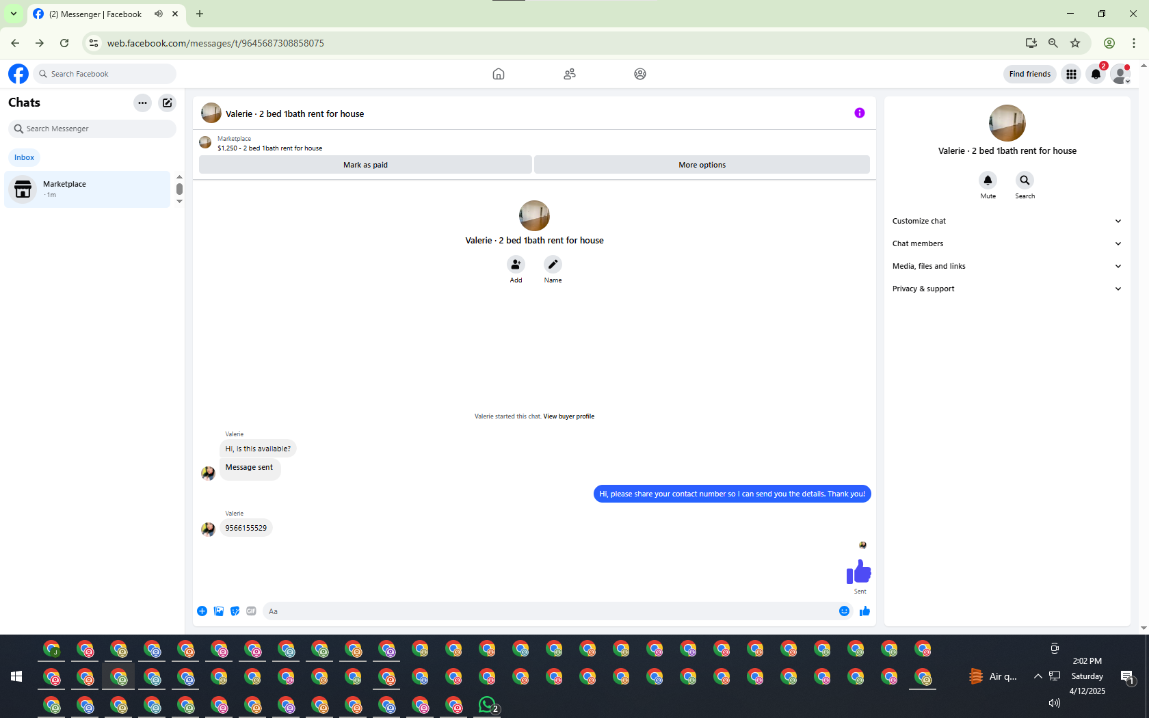Open the Marketplace conversation in chat list
1149x718 pixels.
[x=88, y=189]
